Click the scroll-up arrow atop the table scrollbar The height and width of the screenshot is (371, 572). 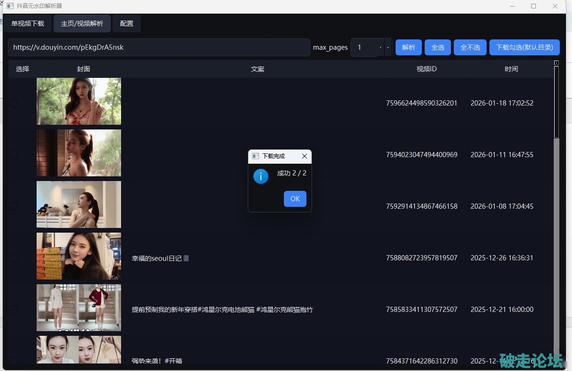click(x=557, y=63)
